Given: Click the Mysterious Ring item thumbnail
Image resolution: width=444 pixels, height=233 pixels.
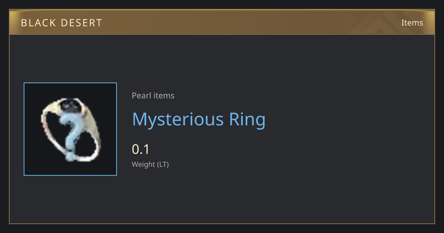Looking at the screenshot, I should pyautogui.click(x=70, y=129).
